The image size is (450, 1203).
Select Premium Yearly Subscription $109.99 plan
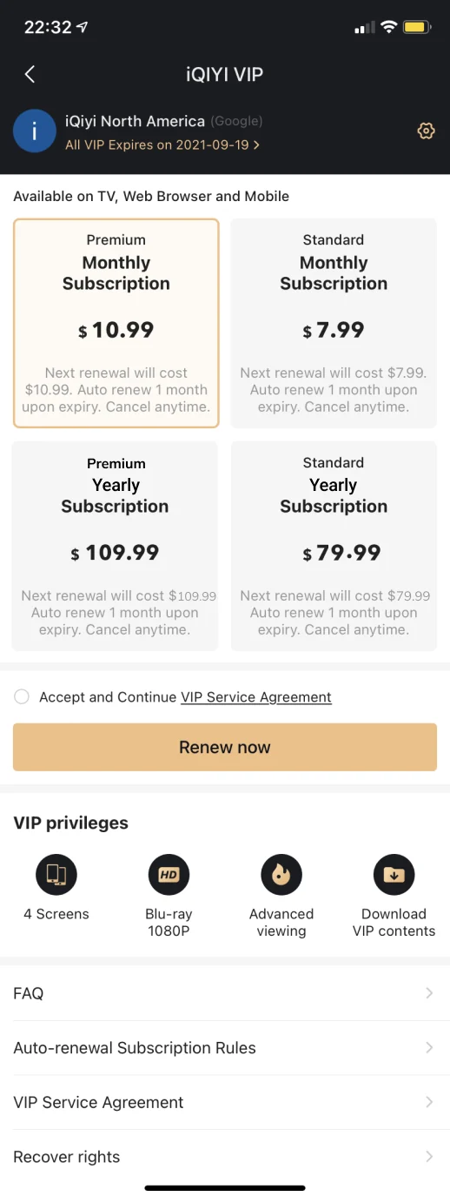pos(115,546)
